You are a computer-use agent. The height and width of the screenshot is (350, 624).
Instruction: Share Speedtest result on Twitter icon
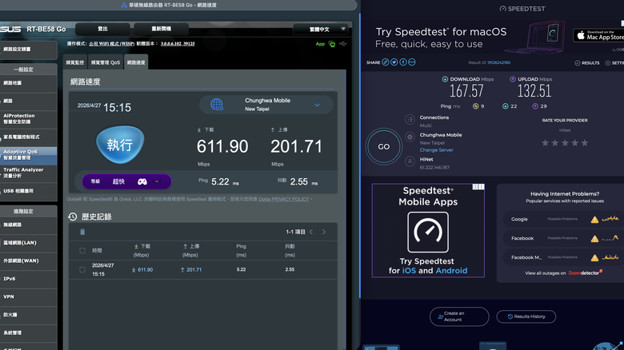tap(394, 62)
